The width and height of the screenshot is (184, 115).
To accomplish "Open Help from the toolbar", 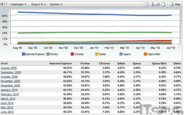I will coord(175,5).
